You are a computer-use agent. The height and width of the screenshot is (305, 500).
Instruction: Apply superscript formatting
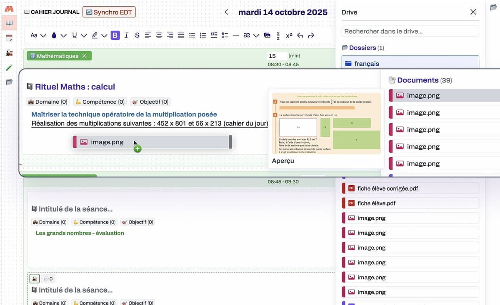click(x=289, y=35)
